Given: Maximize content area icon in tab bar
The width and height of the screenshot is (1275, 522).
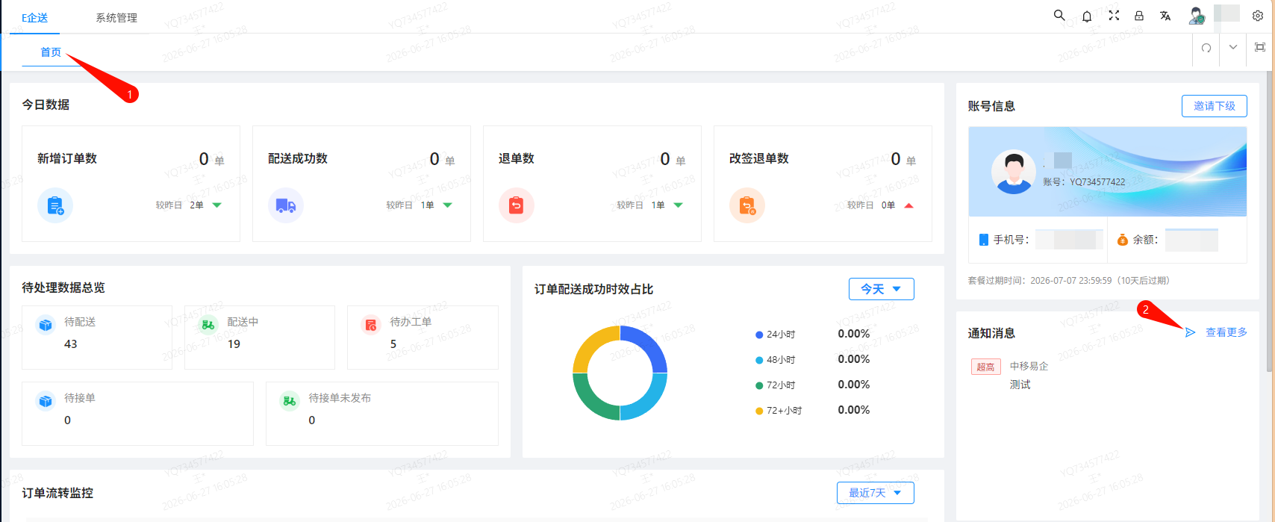Looking at the screenshot, I should (x=1260, y=47).
